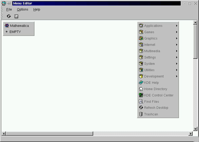Click the KDE Help book icon

pos(141,83)
